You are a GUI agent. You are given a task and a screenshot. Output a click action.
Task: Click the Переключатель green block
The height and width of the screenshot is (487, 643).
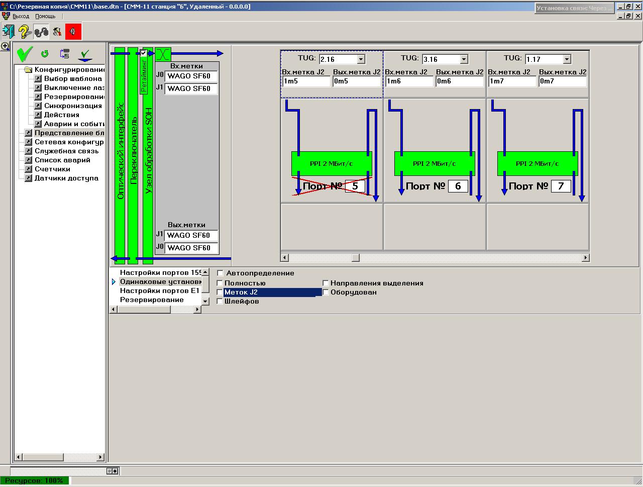pyautogui.click(x=133, y=156)
